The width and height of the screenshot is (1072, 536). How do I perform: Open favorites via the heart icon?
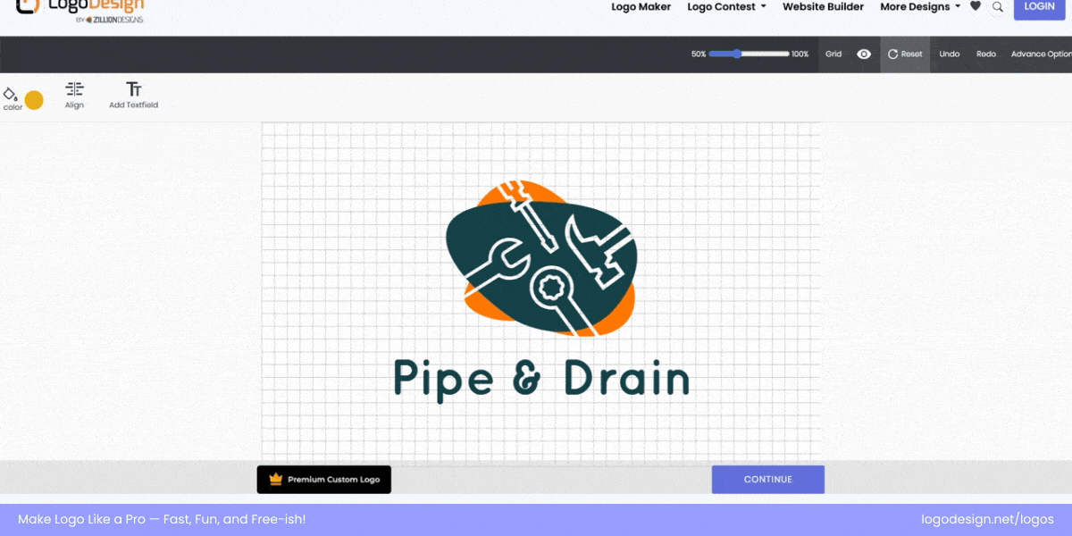(976, 6)
